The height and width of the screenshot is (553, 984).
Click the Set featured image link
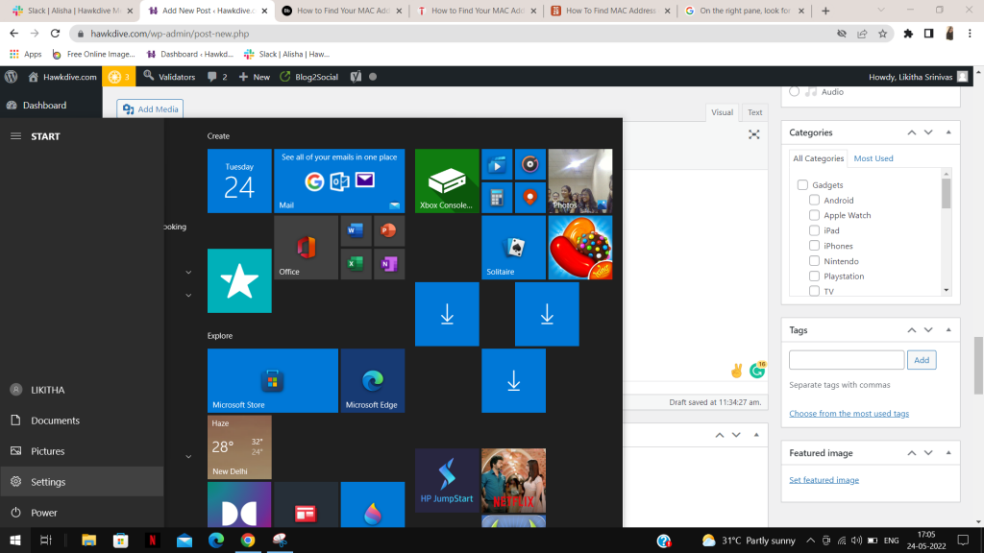(x=824, y=479)
